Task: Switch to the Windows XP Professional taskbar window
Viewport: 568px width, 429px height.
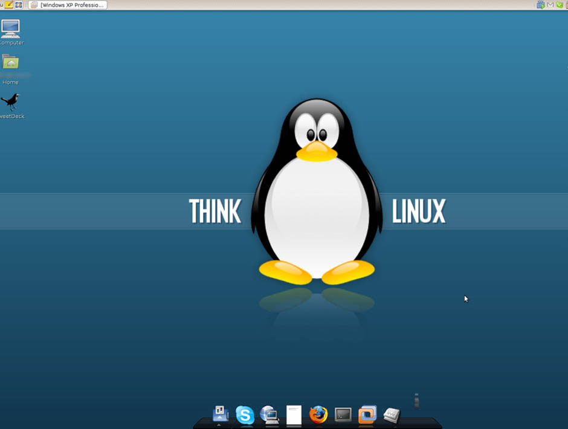Action: pyautogui.click(x=68, y=5)
